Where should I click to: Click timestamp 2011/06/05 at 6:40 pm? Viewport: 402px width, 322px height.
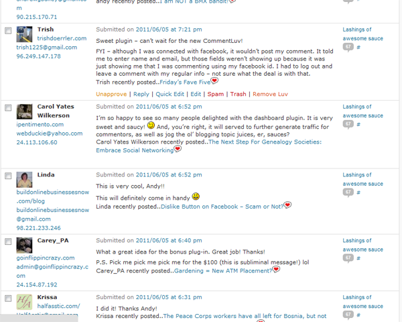pos(169,241)
